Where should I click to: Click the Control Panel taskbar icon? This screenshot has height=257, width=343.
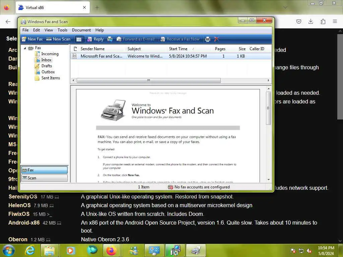tap(154, 250)
